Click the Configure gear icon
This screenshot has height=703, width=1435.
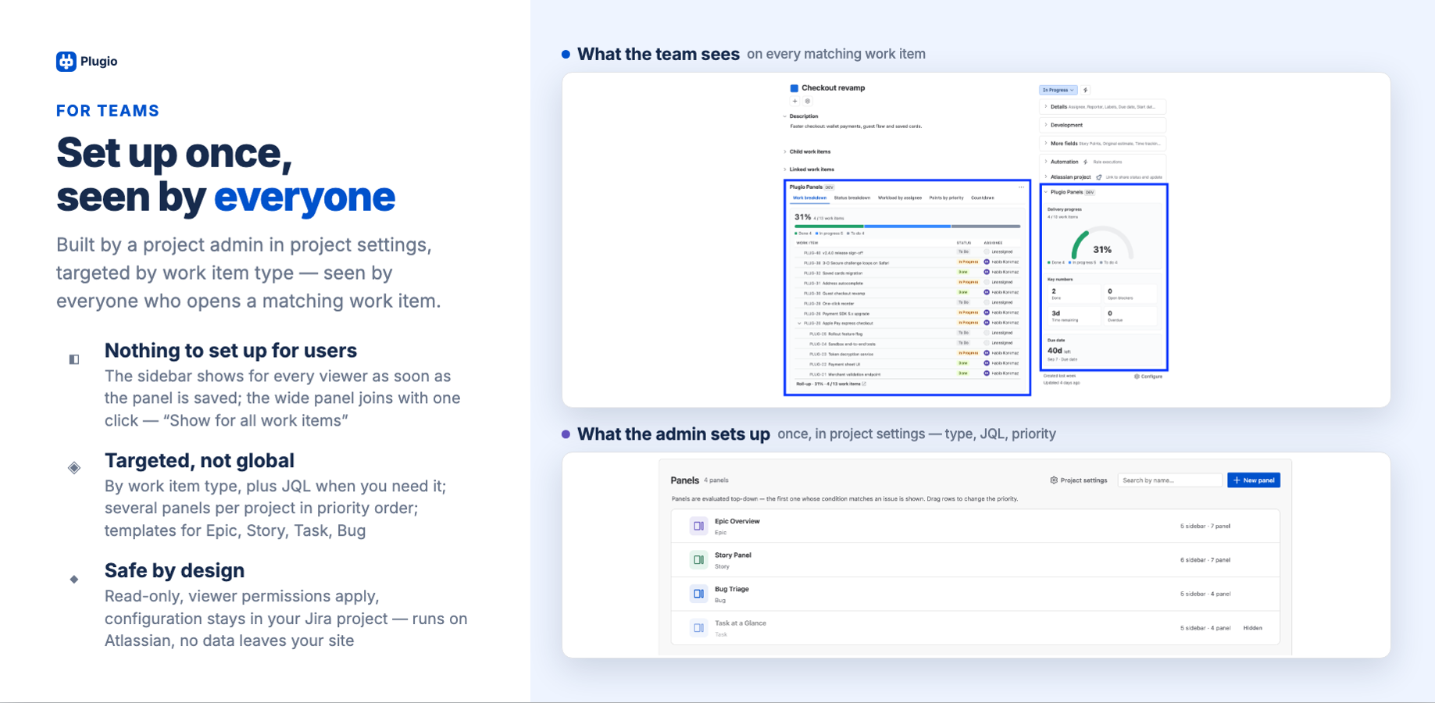click(1137, 376)
